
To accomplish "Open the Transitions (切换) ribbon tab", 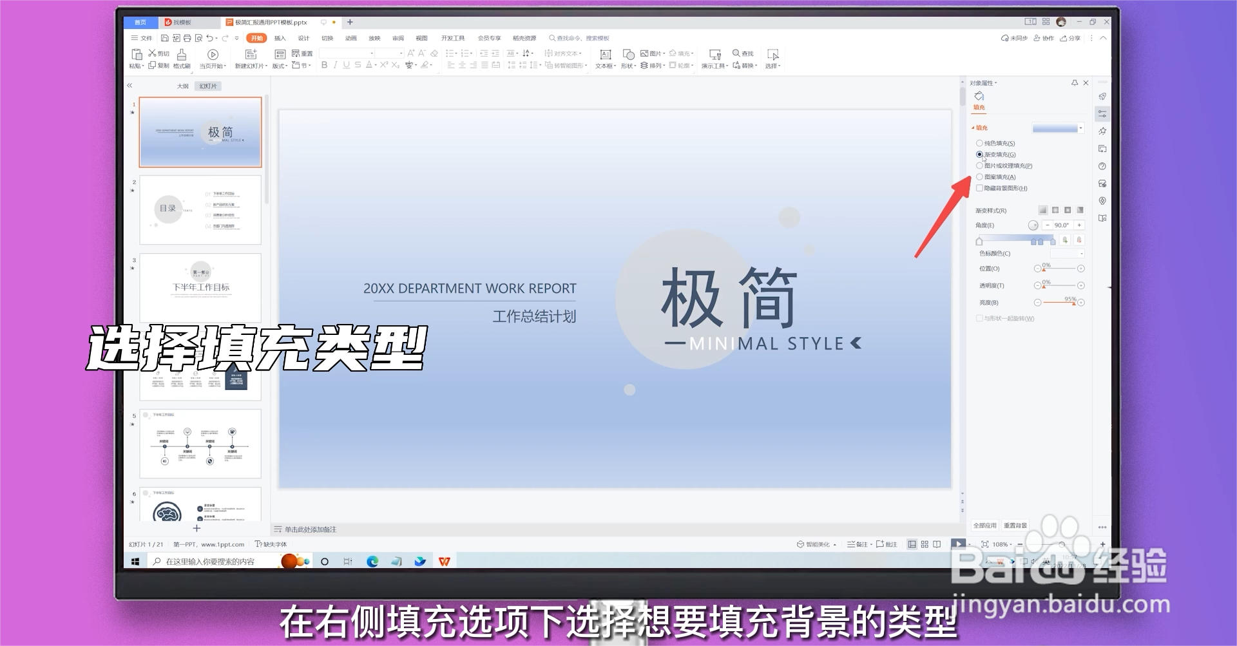I will coord(327,39).
